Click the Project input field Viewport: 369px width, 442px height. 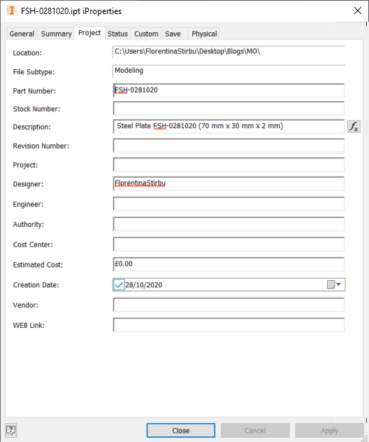pos(229,165)
